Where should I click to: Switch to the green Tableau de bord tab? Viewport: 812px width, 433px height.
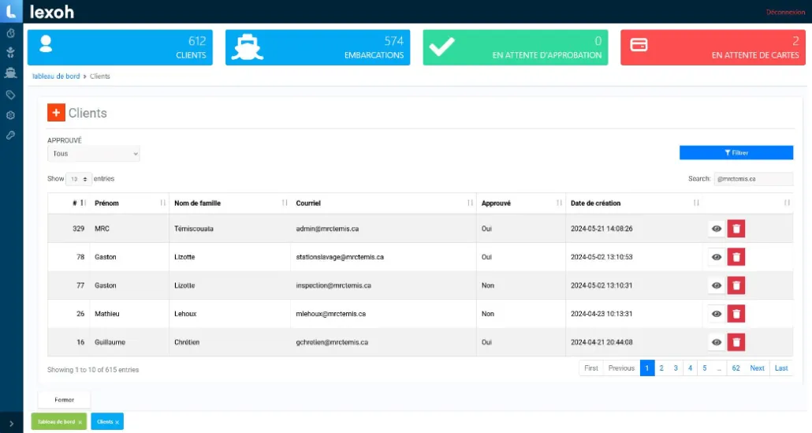[x=55, y=422]
